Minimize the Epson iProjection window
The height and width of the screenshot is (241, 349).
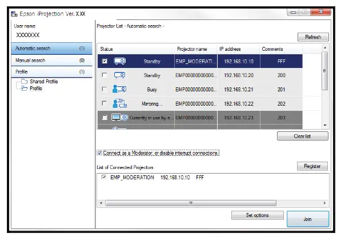pos(293,12)
